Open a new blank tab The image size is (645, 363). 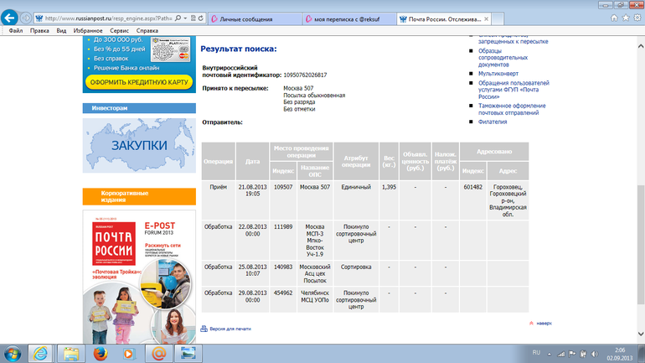click(498, 19)
